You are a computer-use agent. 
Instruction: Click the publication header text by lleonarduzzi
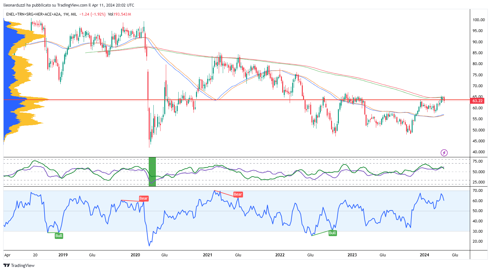point(69,5)
